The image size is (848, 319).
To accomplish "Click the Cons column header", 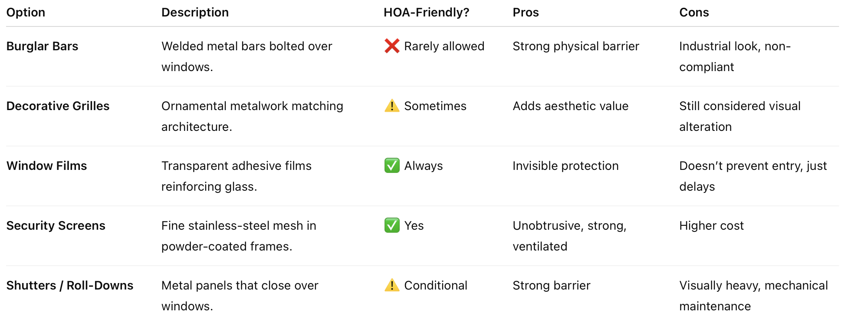I will 694,13.
